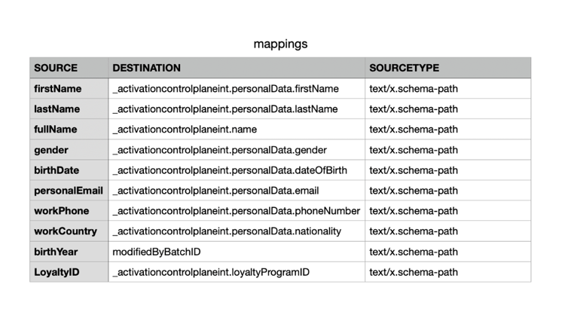Select the personalEmail source cell

point(69,191)
